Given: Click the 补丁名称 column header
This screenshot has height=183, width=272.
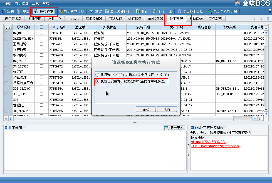Looking at the screenshot, I should (x=60, y=27).
